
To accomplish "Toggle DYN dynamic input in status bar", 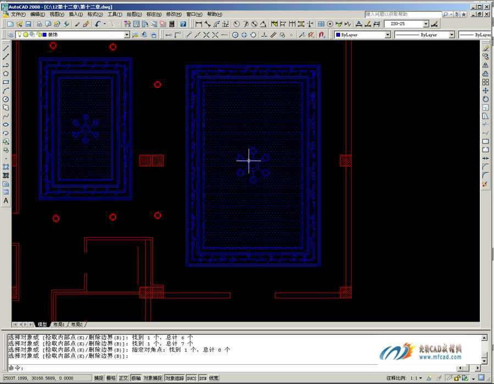I will pos(203,378).
